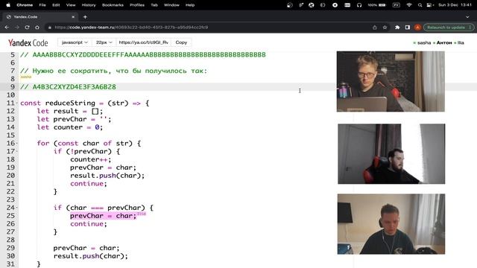This screenshot has width=477, height=268.
Task: Share this page from address bar
Action: [x=374, y=28]
